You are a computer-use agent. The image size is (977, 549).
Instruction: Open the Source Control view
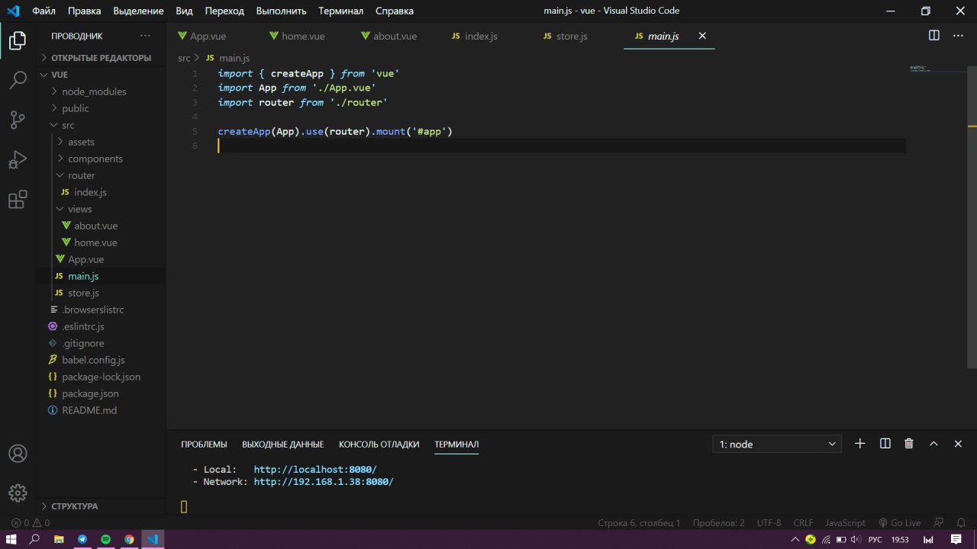pyautogui.click(x=18, y=120)
